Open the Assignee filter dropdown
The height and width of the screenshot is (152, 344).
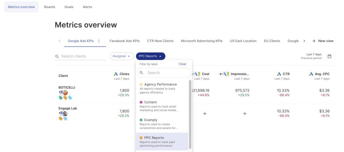122,56
